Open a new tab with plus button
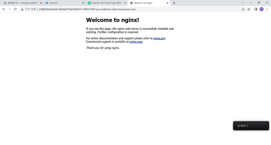 pyautogui.click(x=174, y=3)
